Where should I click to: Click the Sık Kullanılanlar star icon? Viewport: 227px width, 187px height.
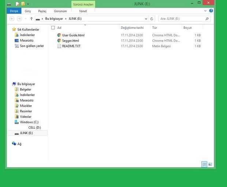pos(14,30)
